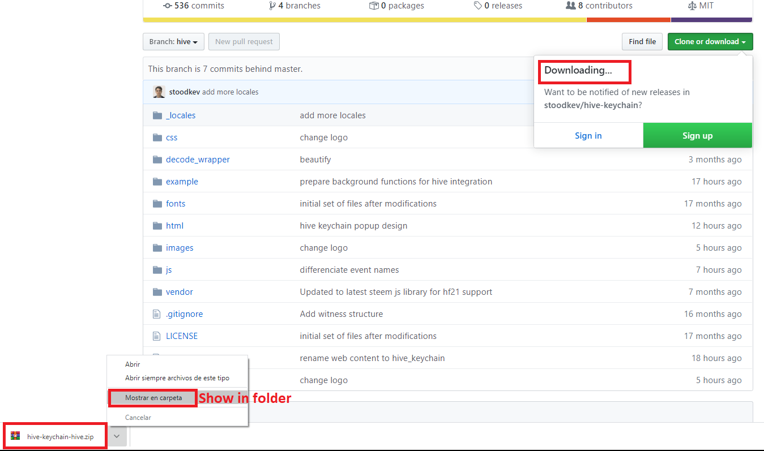This screenshot has height=451, width=764.
Task: Click the packages box icon
Action: click(x=374, y=6)
